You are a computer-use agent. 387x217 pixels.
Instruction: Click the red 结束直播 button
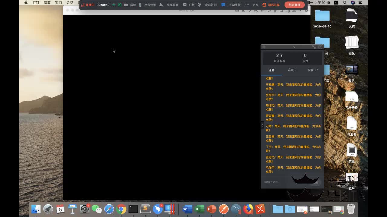tap(294, 5)
